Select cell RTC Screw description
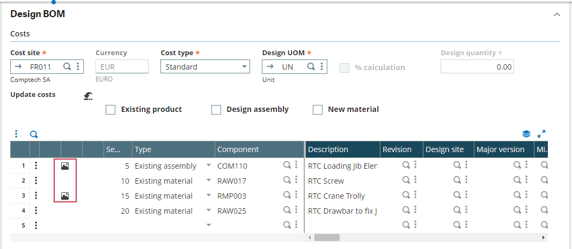 tap(342, 181)
